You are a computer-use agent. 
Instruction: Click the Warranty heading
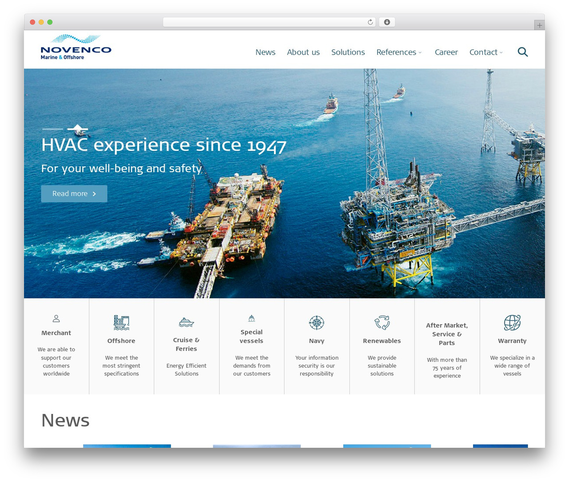(x=512, y=341)
